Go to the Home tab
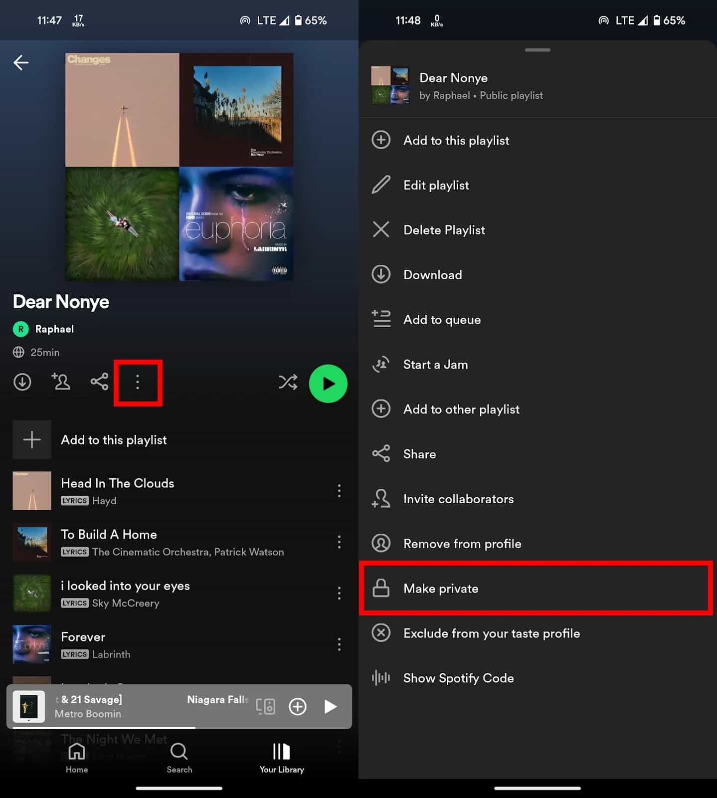 [77, 758]
